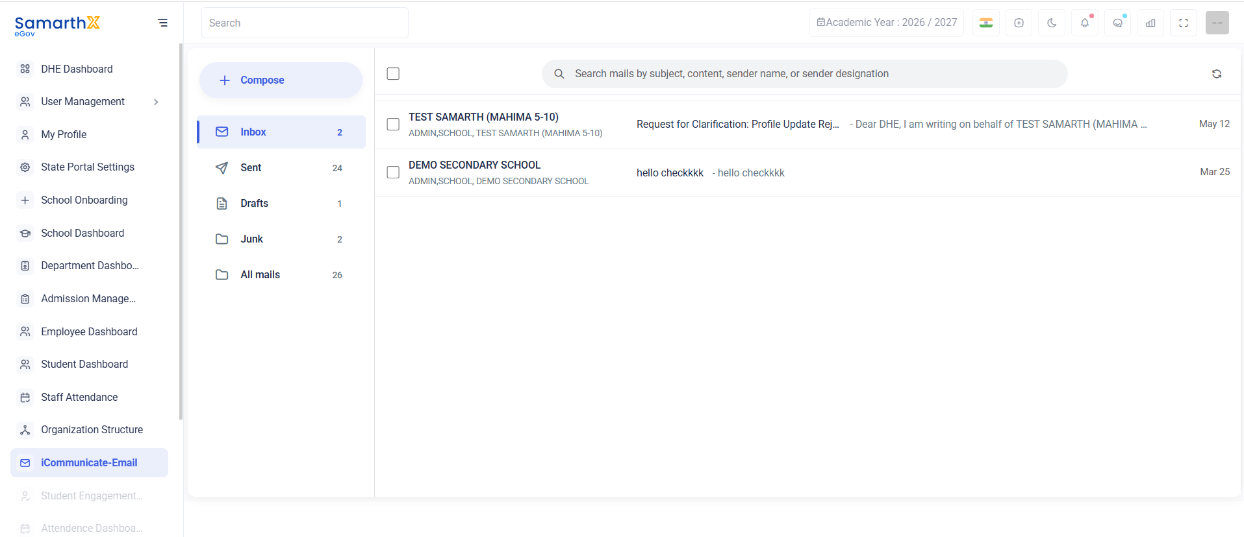Collapse the sidebar with the hamburger icon
Screen dimensions: 1244x537
[x=162, y=23]
